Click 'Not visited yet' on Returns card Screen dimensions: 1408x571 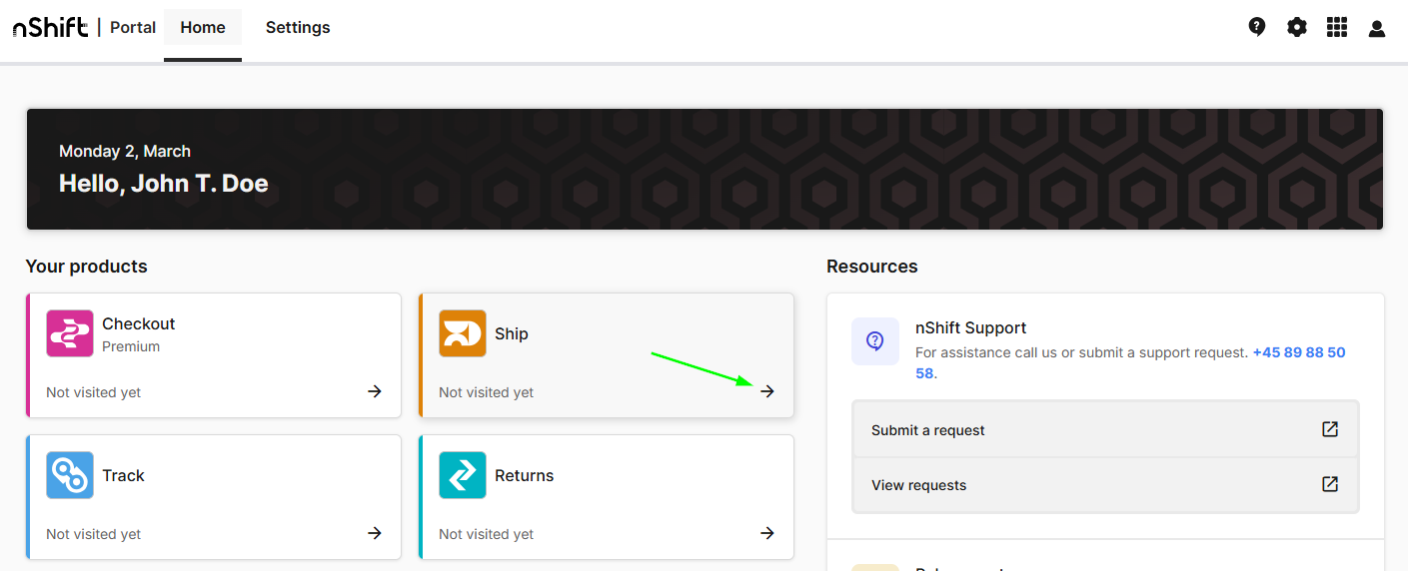pos(487,534)
